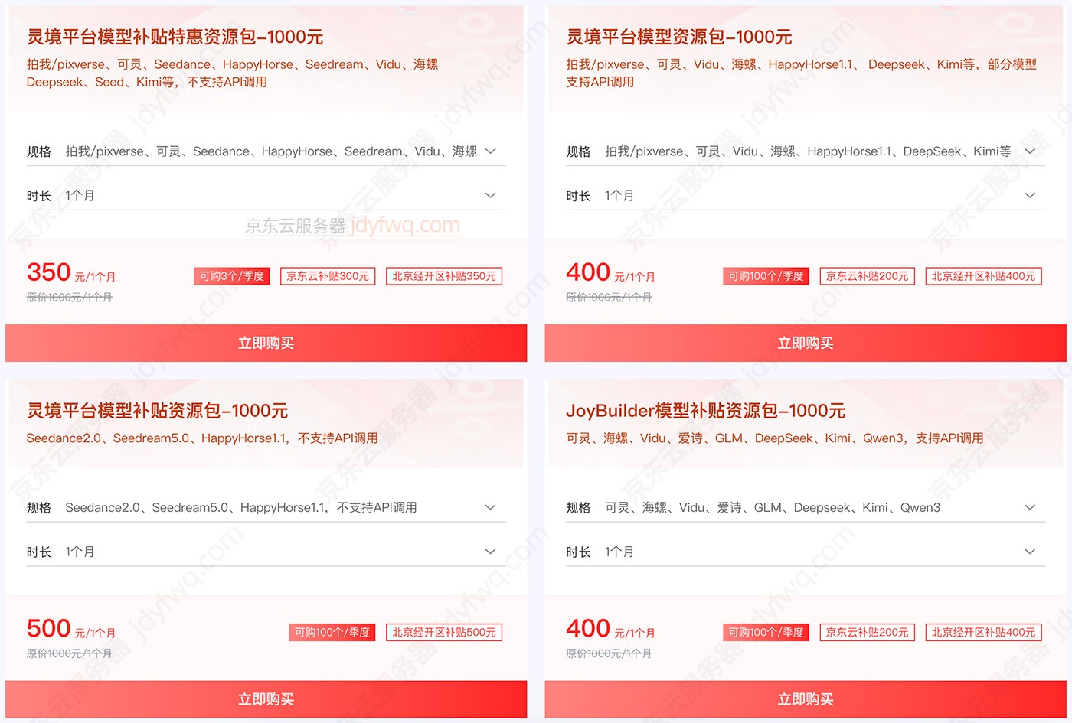Purchase the JoyBuilder package with 立即购买
The width and height of the screenshot is (1072, 723).
click(x=806, y=699)
